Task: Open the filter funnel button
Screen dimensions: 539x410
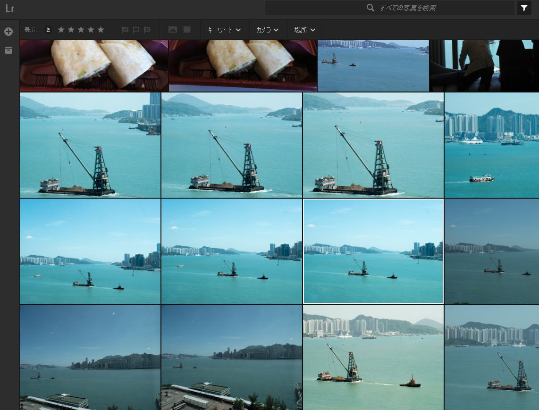Action: tap(524, 8)
